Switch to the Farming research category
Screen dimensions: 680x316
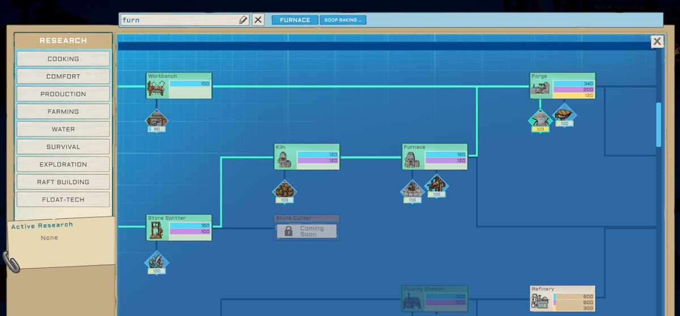[63, 112]
